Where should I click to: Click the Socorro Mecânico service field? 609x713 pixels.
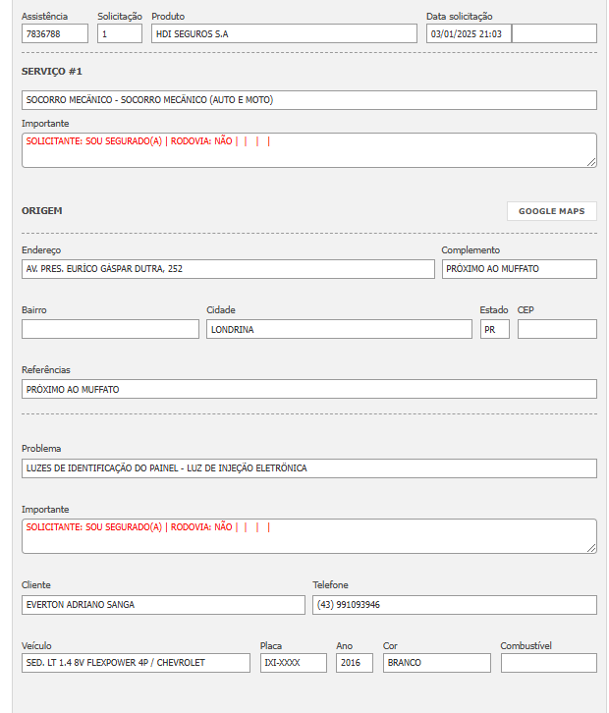(308, 100)
